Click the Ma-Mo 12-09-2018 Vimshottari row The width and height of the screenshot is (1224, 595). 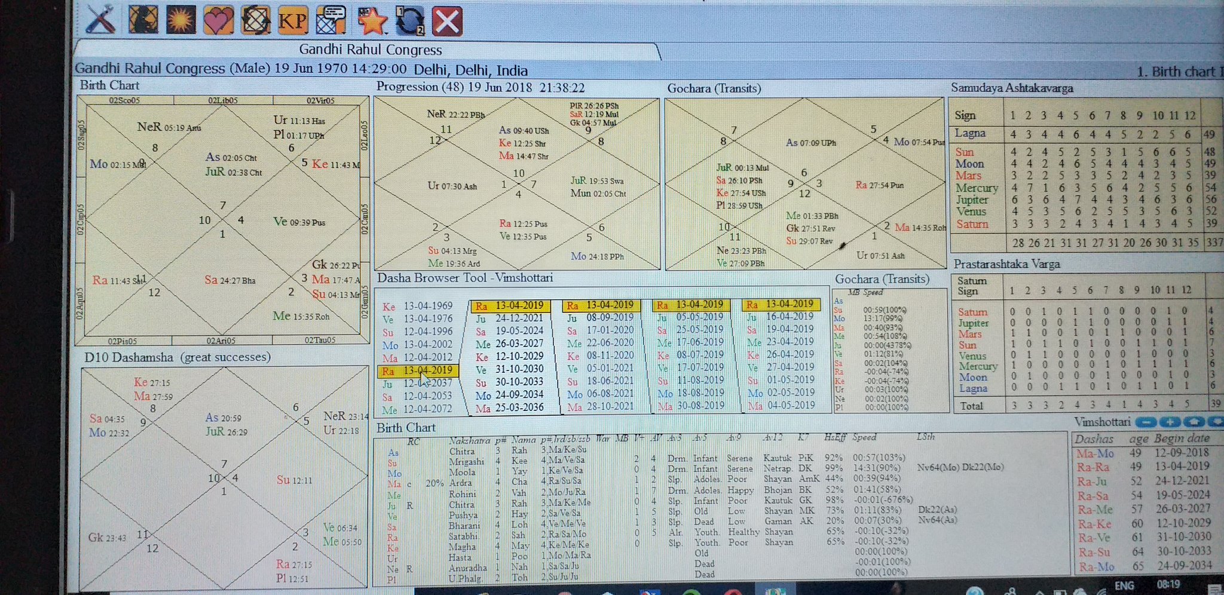1143,453
